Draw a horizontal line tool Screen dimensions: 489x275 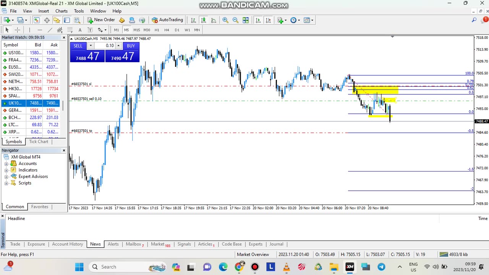pos(40,30)
